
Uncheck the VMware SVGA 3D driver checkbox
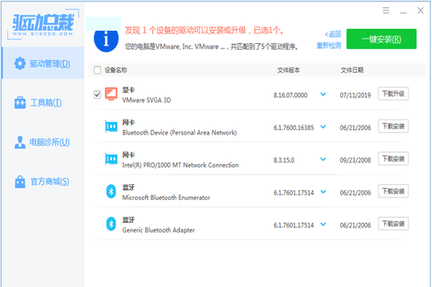click(x=97, y=94)
